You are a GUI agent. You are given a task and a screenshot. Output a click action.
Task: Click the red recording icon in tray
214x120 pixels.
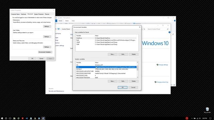(x=187, y=118)
